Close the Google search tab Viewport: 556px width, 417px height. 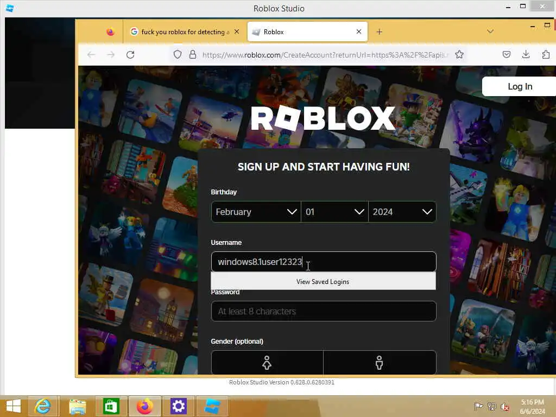pyautogui.click(x=237, y=31)
